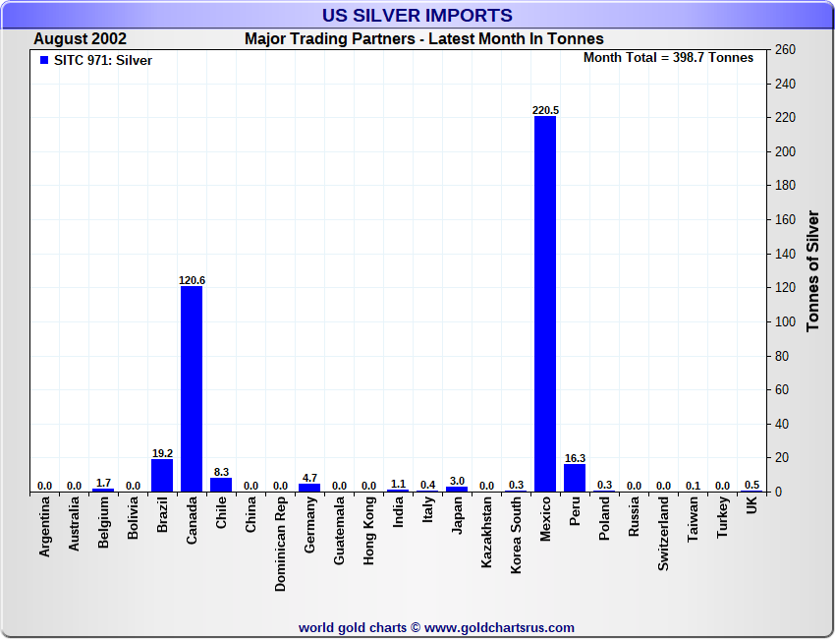Click the Canada bar at 120.6 tonnes
The width and height of the screenshot is (835, 639).
click(x=192, y=388)
